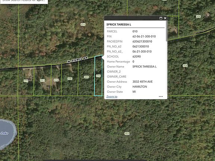Select parcel 002 on the map
This screenshot has height=161, width=215.
pyautogui.click(x=127, y=133)
